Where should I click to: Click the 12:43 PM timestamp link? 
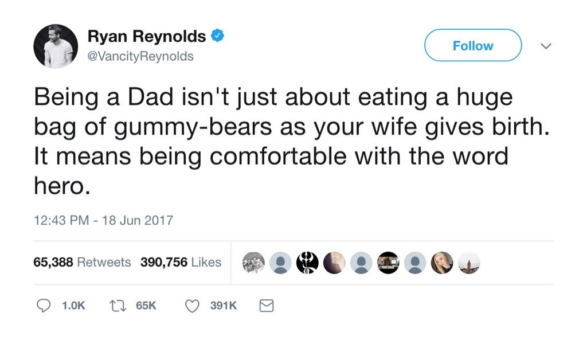(103, 220)
